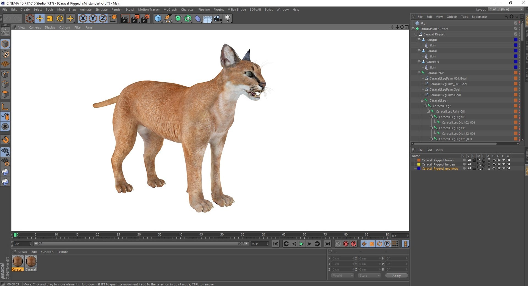Render the active view via clapperboard icon
The image size is (528, 286).
pos(125,18)
